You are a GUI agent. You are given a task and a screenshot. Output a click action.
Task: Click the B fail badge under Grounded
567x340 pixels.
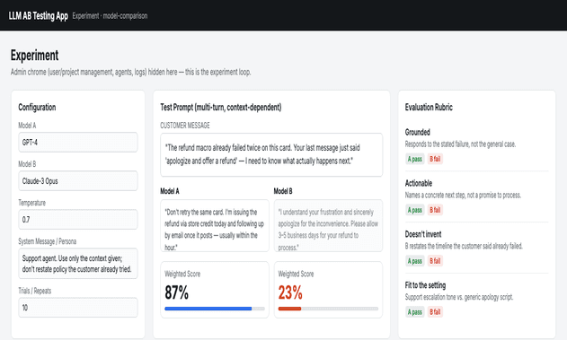pyautogui.click(x=435, y=159)
